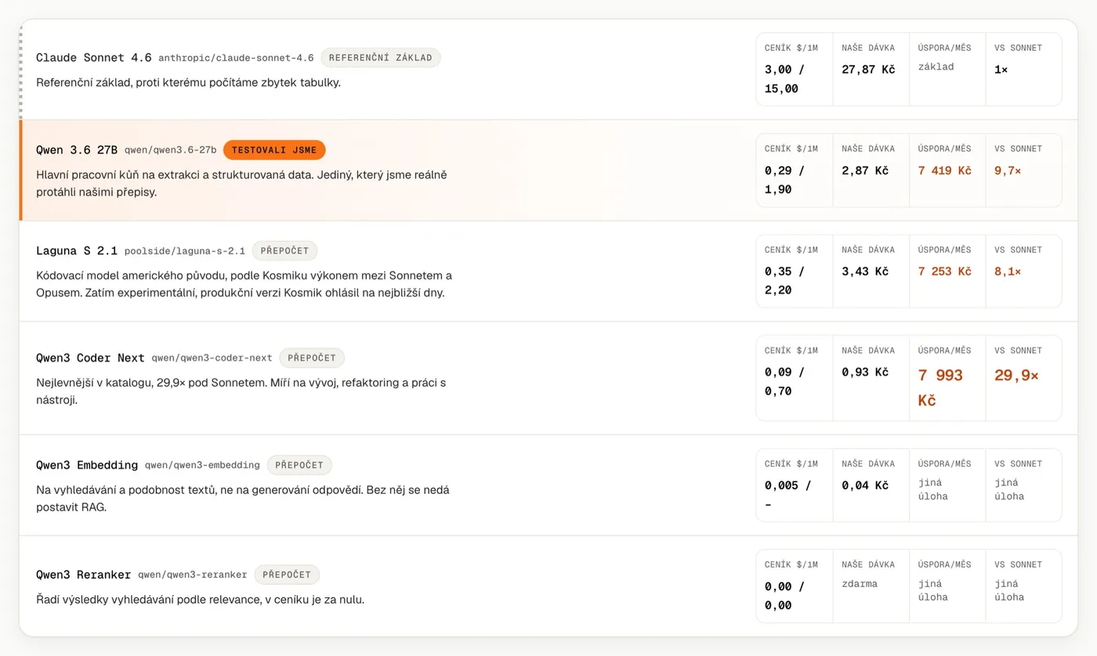Click the REFERENČNÍ ZÁKLAD badge
Image resolution: width=1097 pixels, height=656 pixels.
(x=381, y=58)
